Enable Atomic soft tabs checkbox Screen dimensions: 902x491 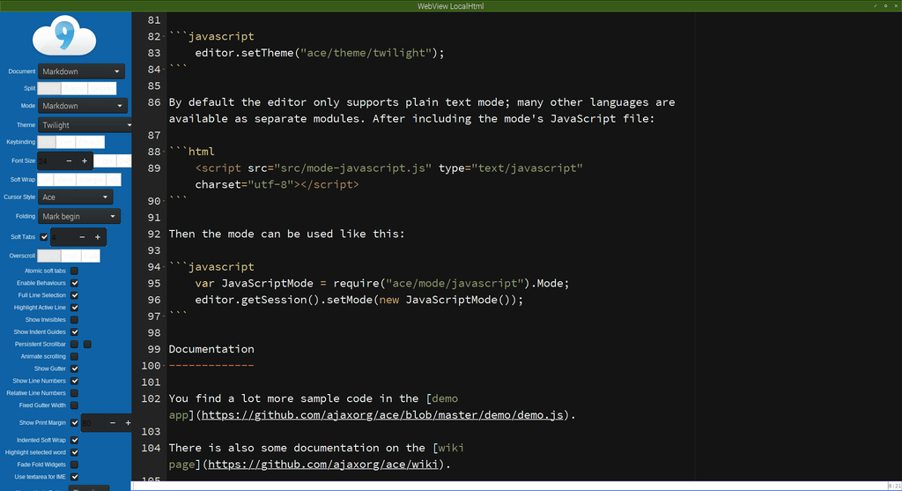(x=74, y=272)
